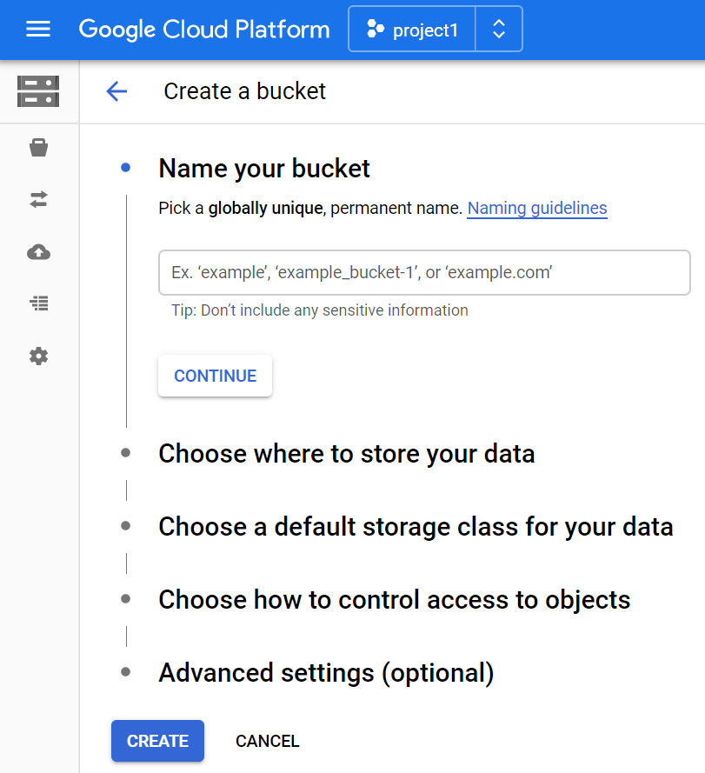The width and height of the screenshot is (705, 773).
Task: Click the 'globally unique' bold text
Action: [265, 208]
